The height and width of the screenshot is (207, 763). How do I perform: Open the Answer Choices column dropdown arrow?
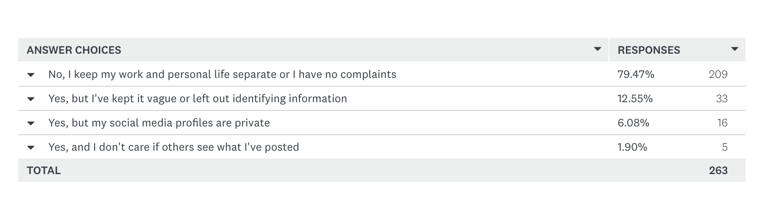(x=598, y=49)
